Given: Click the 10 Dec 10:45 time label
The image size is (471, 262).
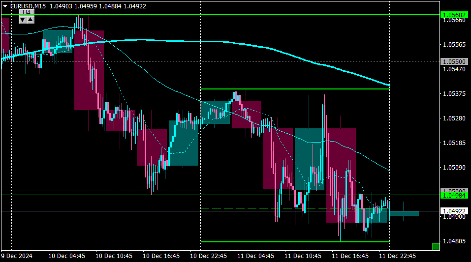Looking at the screenshot, I should point(114,256).
